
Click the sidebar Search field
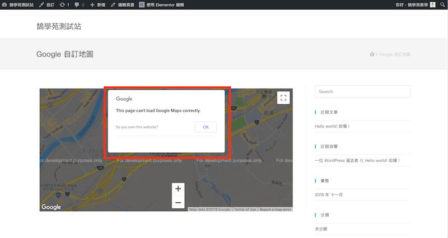tap(362, 91)
